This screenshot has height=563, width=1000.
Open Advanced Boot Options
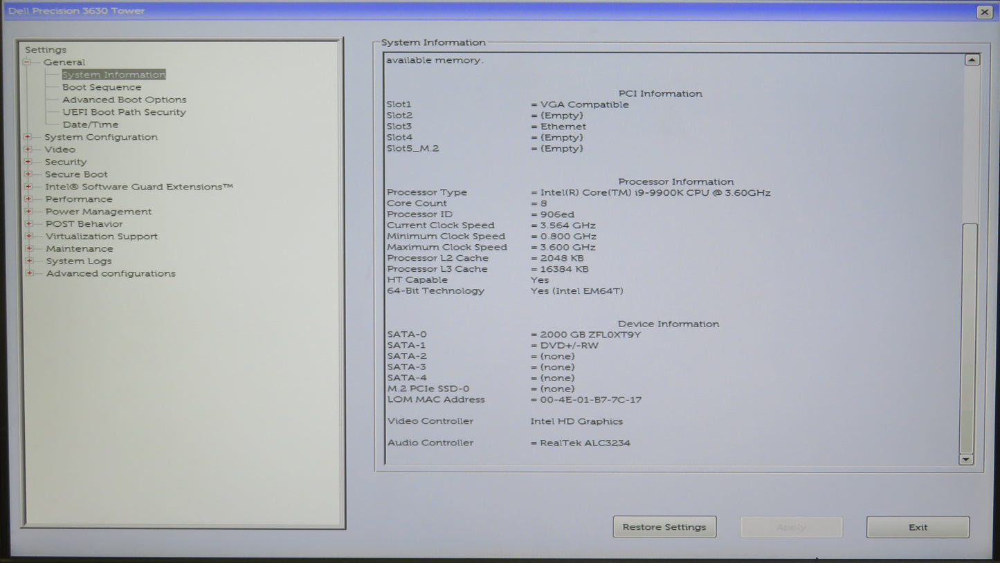pos(125,100)
